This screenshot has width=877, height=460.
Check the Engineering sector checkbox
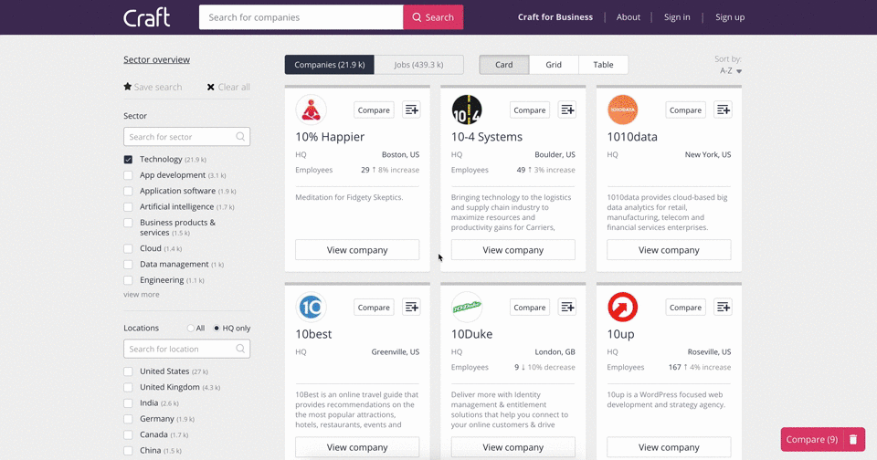click(128, 280)
